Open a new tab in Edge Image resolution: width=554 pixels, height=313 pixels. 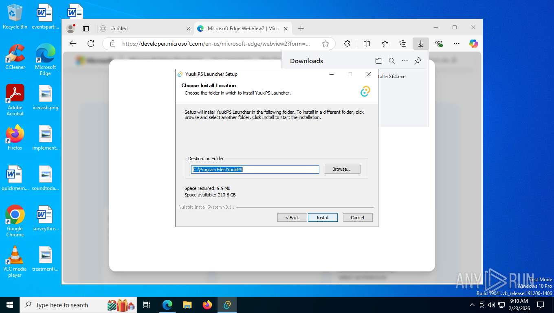[301, 28]
